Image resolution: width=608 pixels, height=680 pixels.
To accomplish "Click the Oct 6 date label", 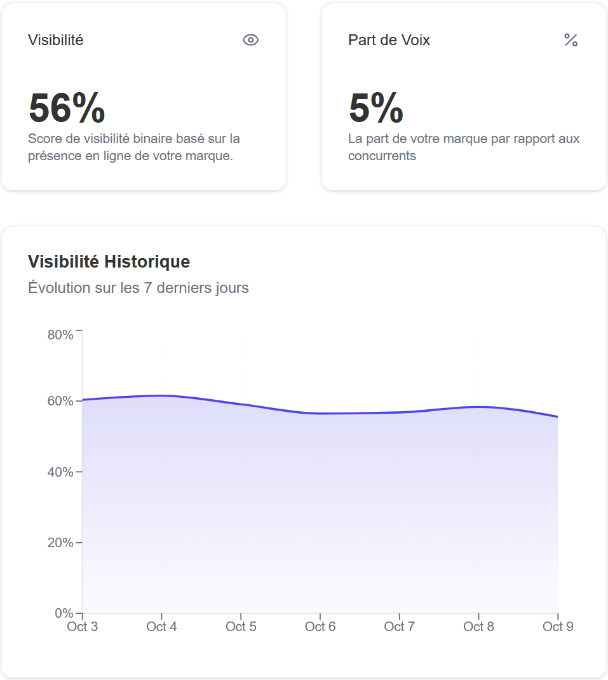I will [320, 627].
